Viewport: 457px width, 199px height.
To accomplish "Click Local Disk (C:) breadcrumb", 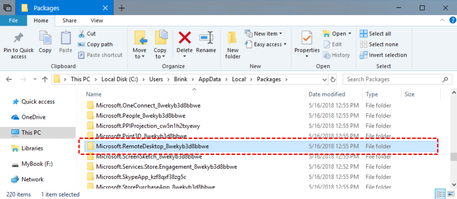I will 120,79.
